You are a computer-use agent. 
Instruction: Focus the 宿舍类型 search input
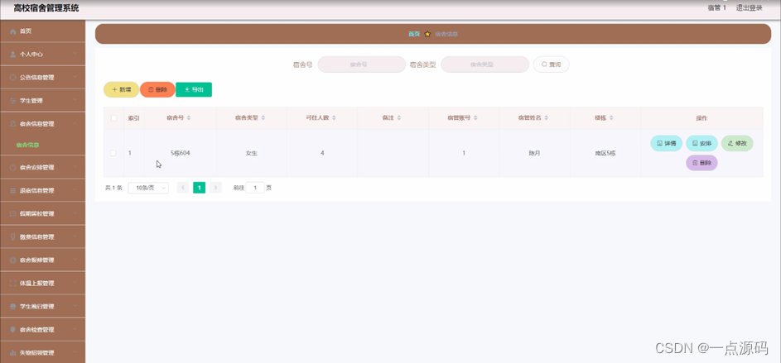pos(485,64)
